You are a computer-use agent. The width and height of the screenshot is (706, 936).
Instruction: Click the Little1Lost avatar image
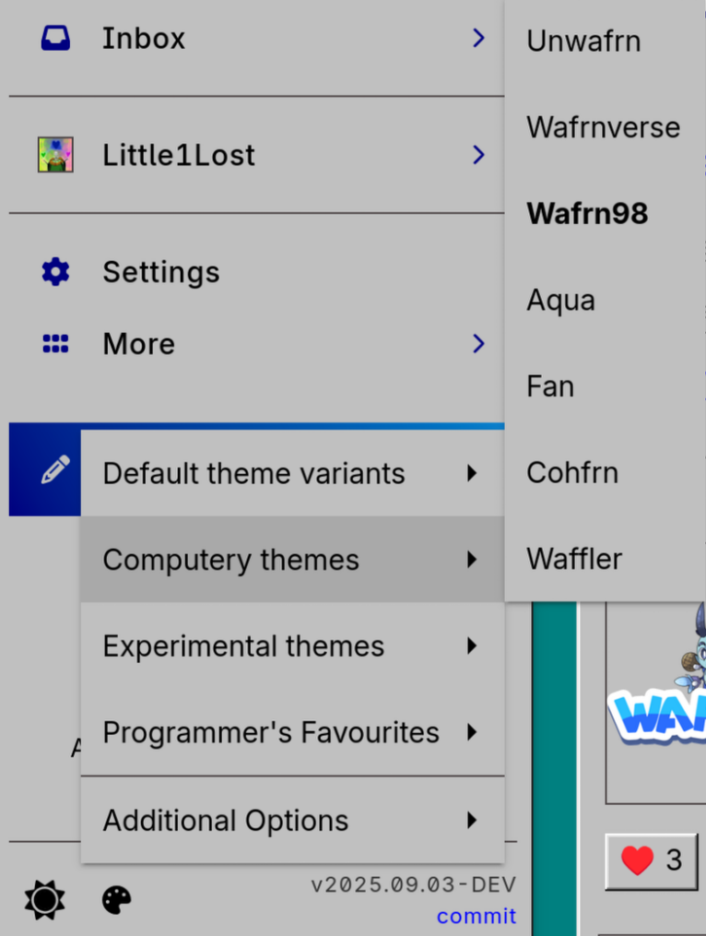pyautogui.click(x=55, y=155)
